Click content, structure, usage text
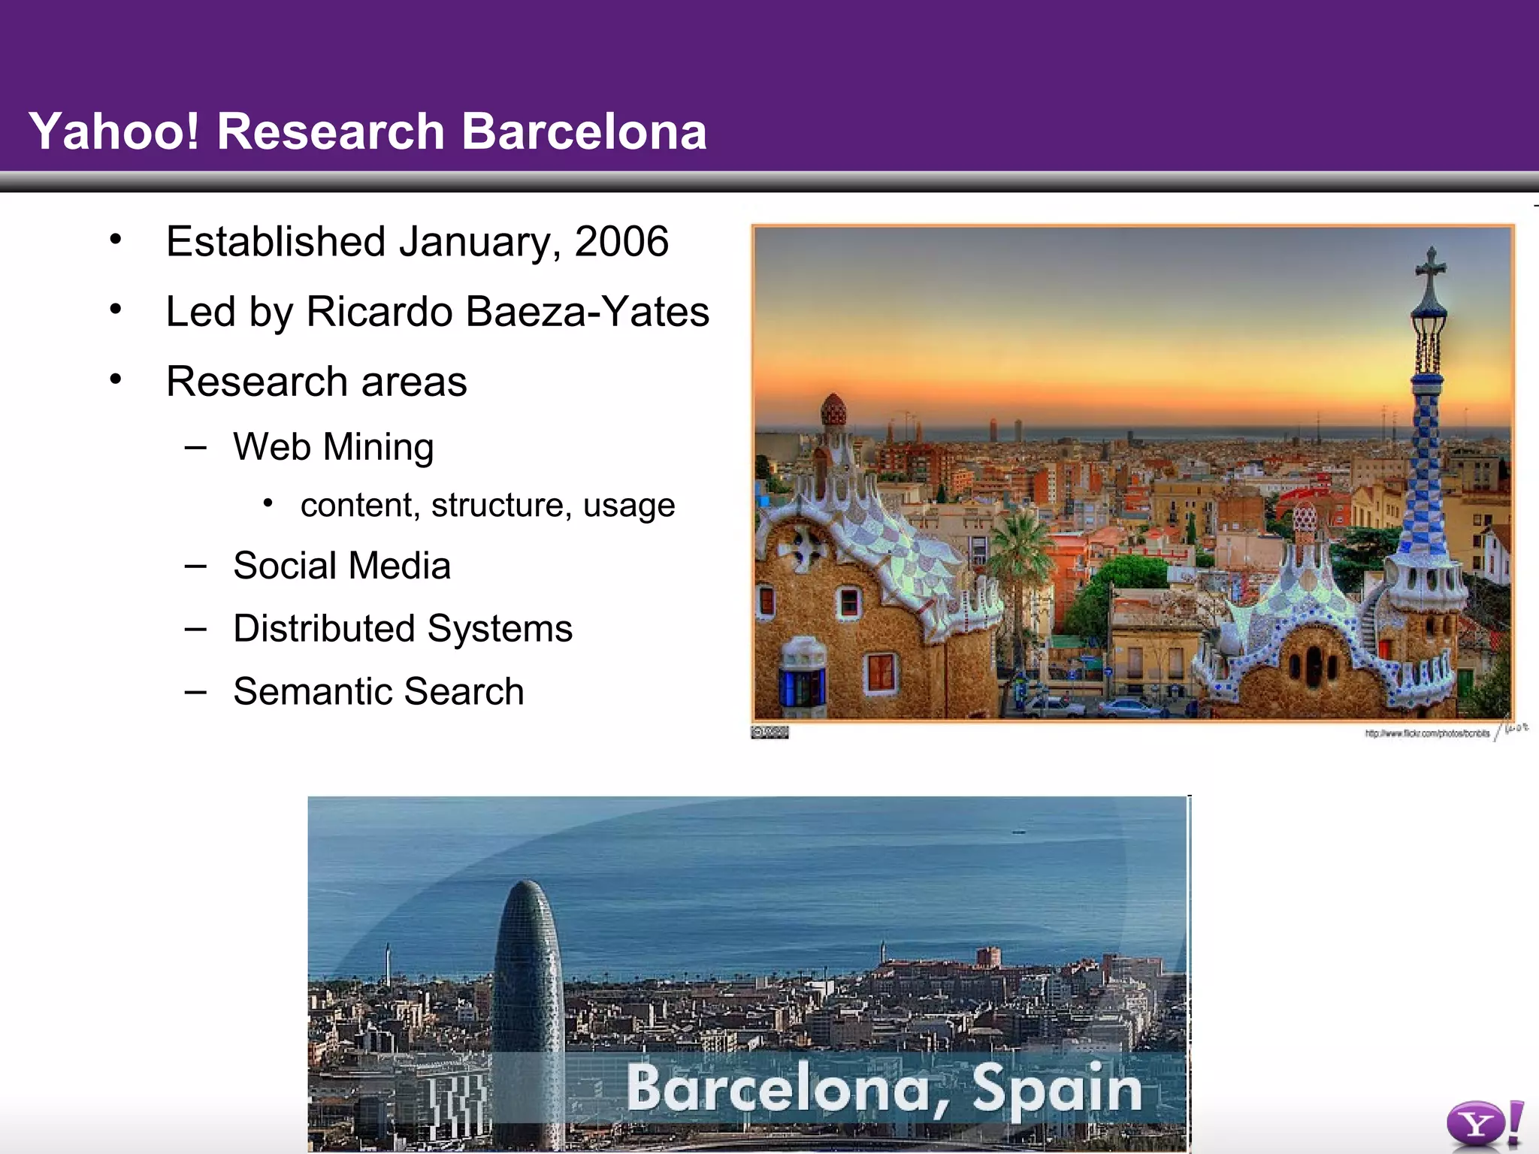 488,506
